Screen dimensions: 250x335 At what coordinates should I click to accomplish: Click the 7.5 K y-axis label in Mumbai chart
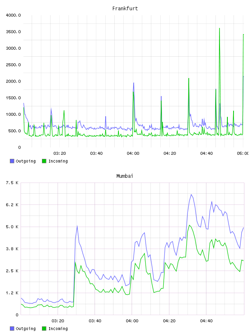12,183
